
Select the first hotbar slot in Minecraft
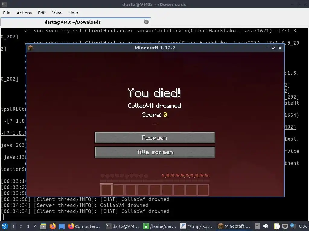(x=107, y=190)
